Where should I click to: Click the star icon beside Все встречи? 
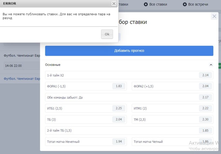[185, 4]
